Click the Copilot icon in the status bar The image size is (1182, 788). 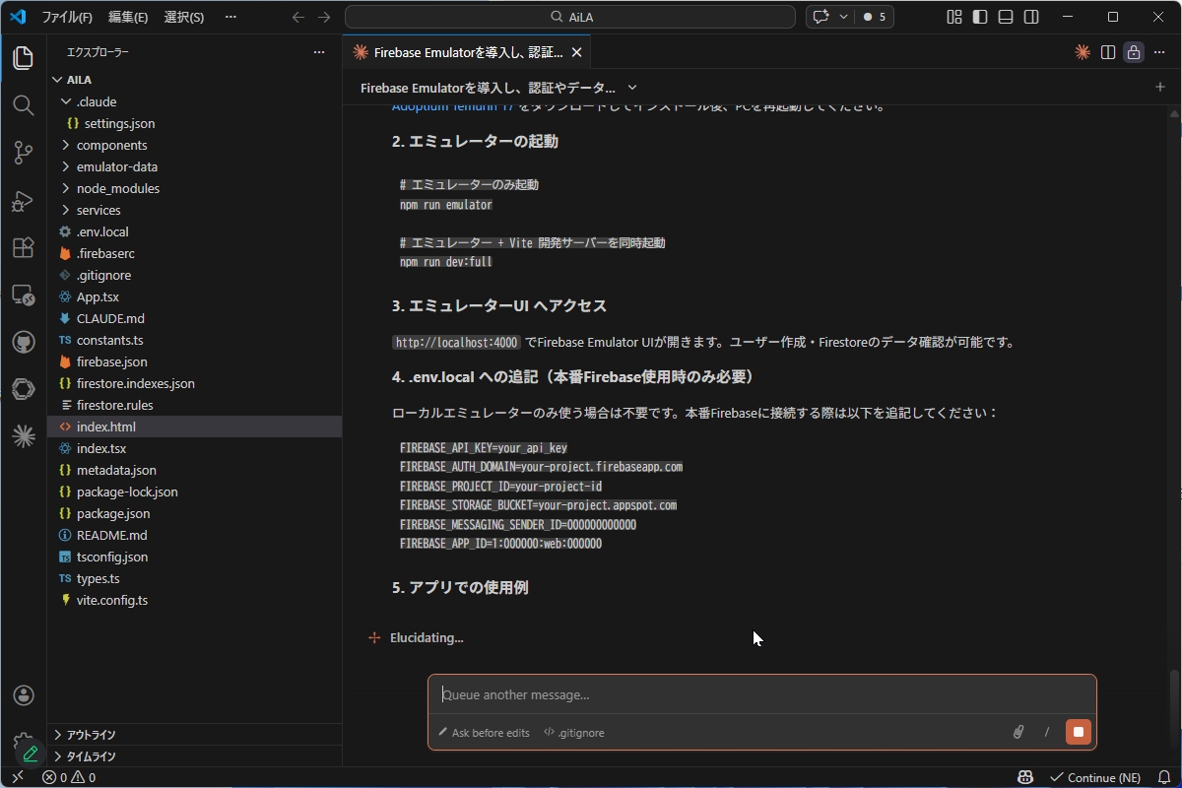click(x=1024, y=777)
